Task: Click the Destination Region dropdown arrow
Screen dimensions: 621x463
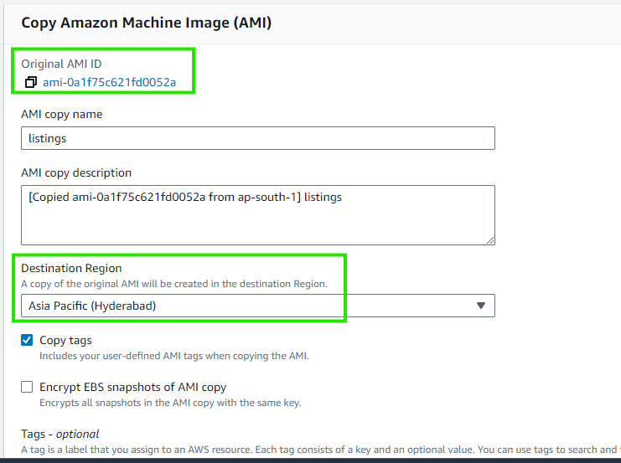Action: (x=481, y=306)
